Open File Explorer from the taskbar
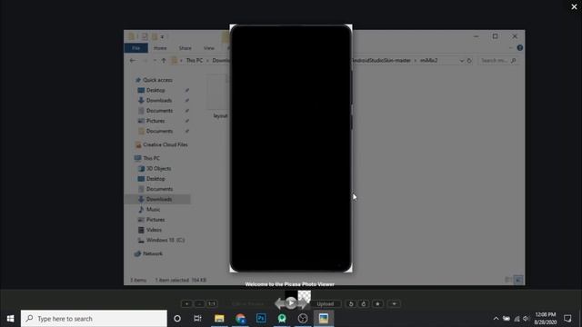 [219, 319]
